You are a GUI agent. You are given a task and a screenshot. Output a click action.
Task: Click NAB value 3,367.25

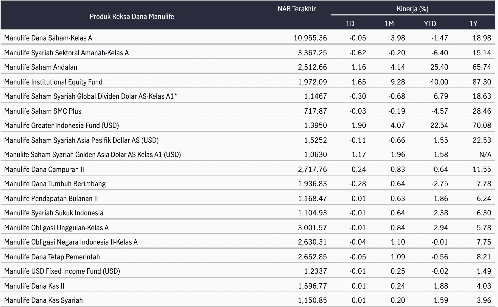coord(312,53)
